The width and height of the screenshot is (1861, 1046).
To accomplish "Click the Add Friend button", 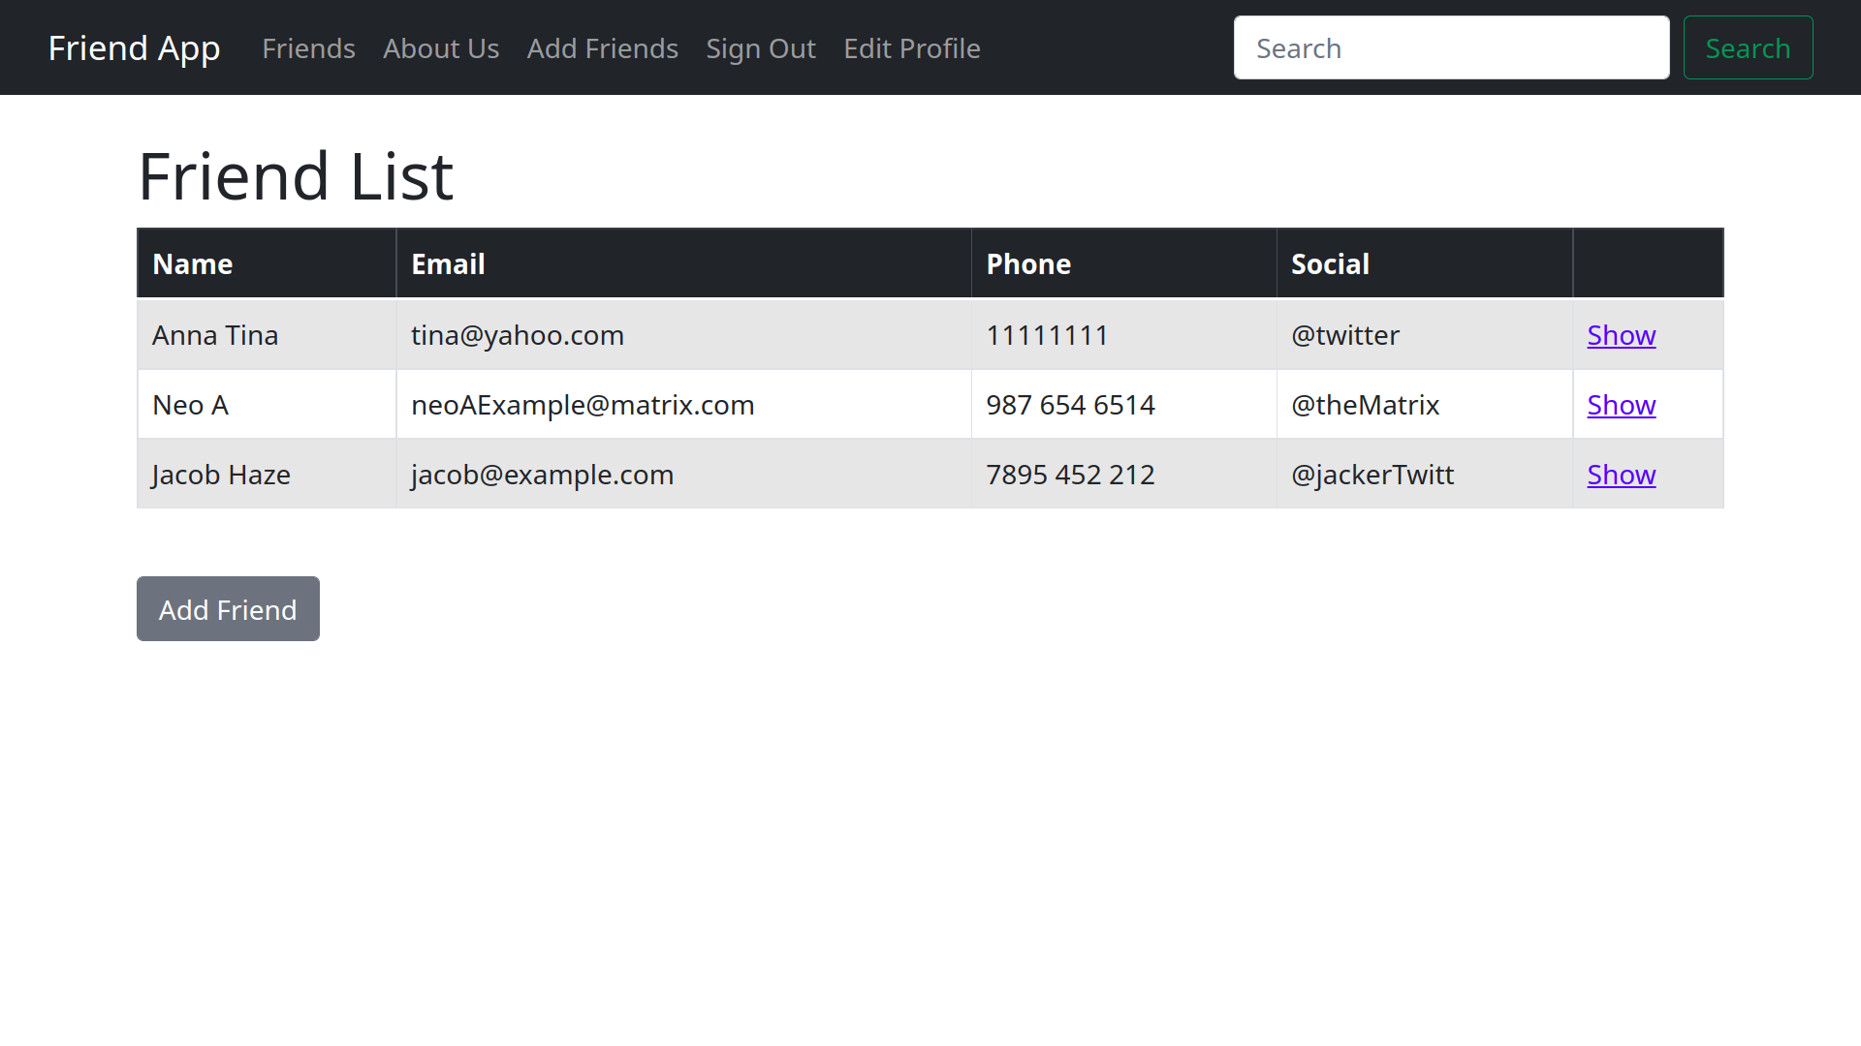I will pyautogui.click(x=228, y=609).
